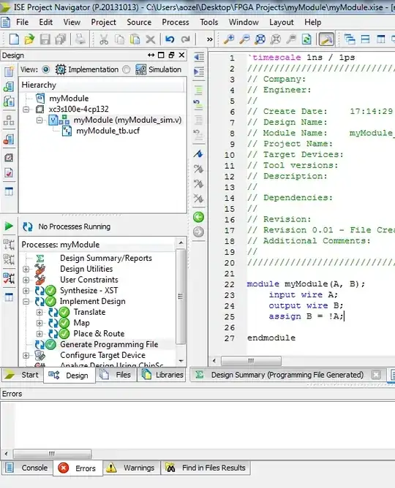Viewport: 395px width, 488px height.
Task: Select the Implementation view radio button
Action: 46,69
